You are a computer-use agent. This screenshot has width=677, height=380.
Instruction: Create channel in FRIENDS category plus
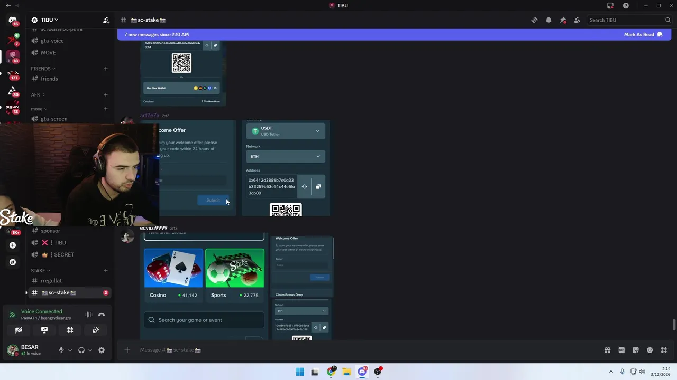[x=106, y=69]
